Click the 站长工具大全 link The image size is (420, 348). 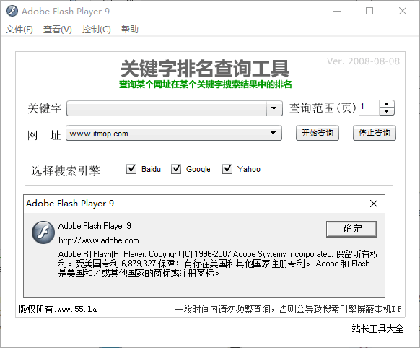(377, 329)
